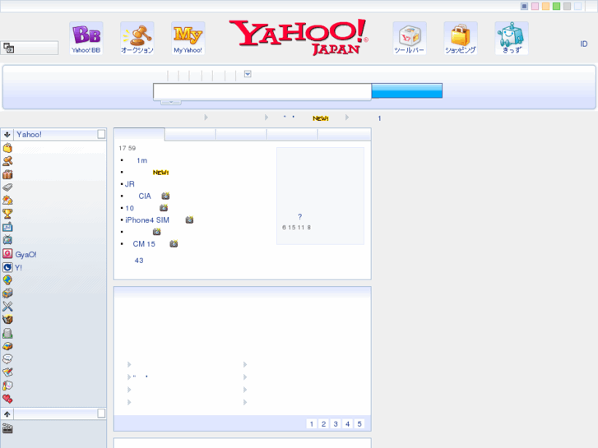
Task: Go to page 3 in the pager
Action: [336, 424]
